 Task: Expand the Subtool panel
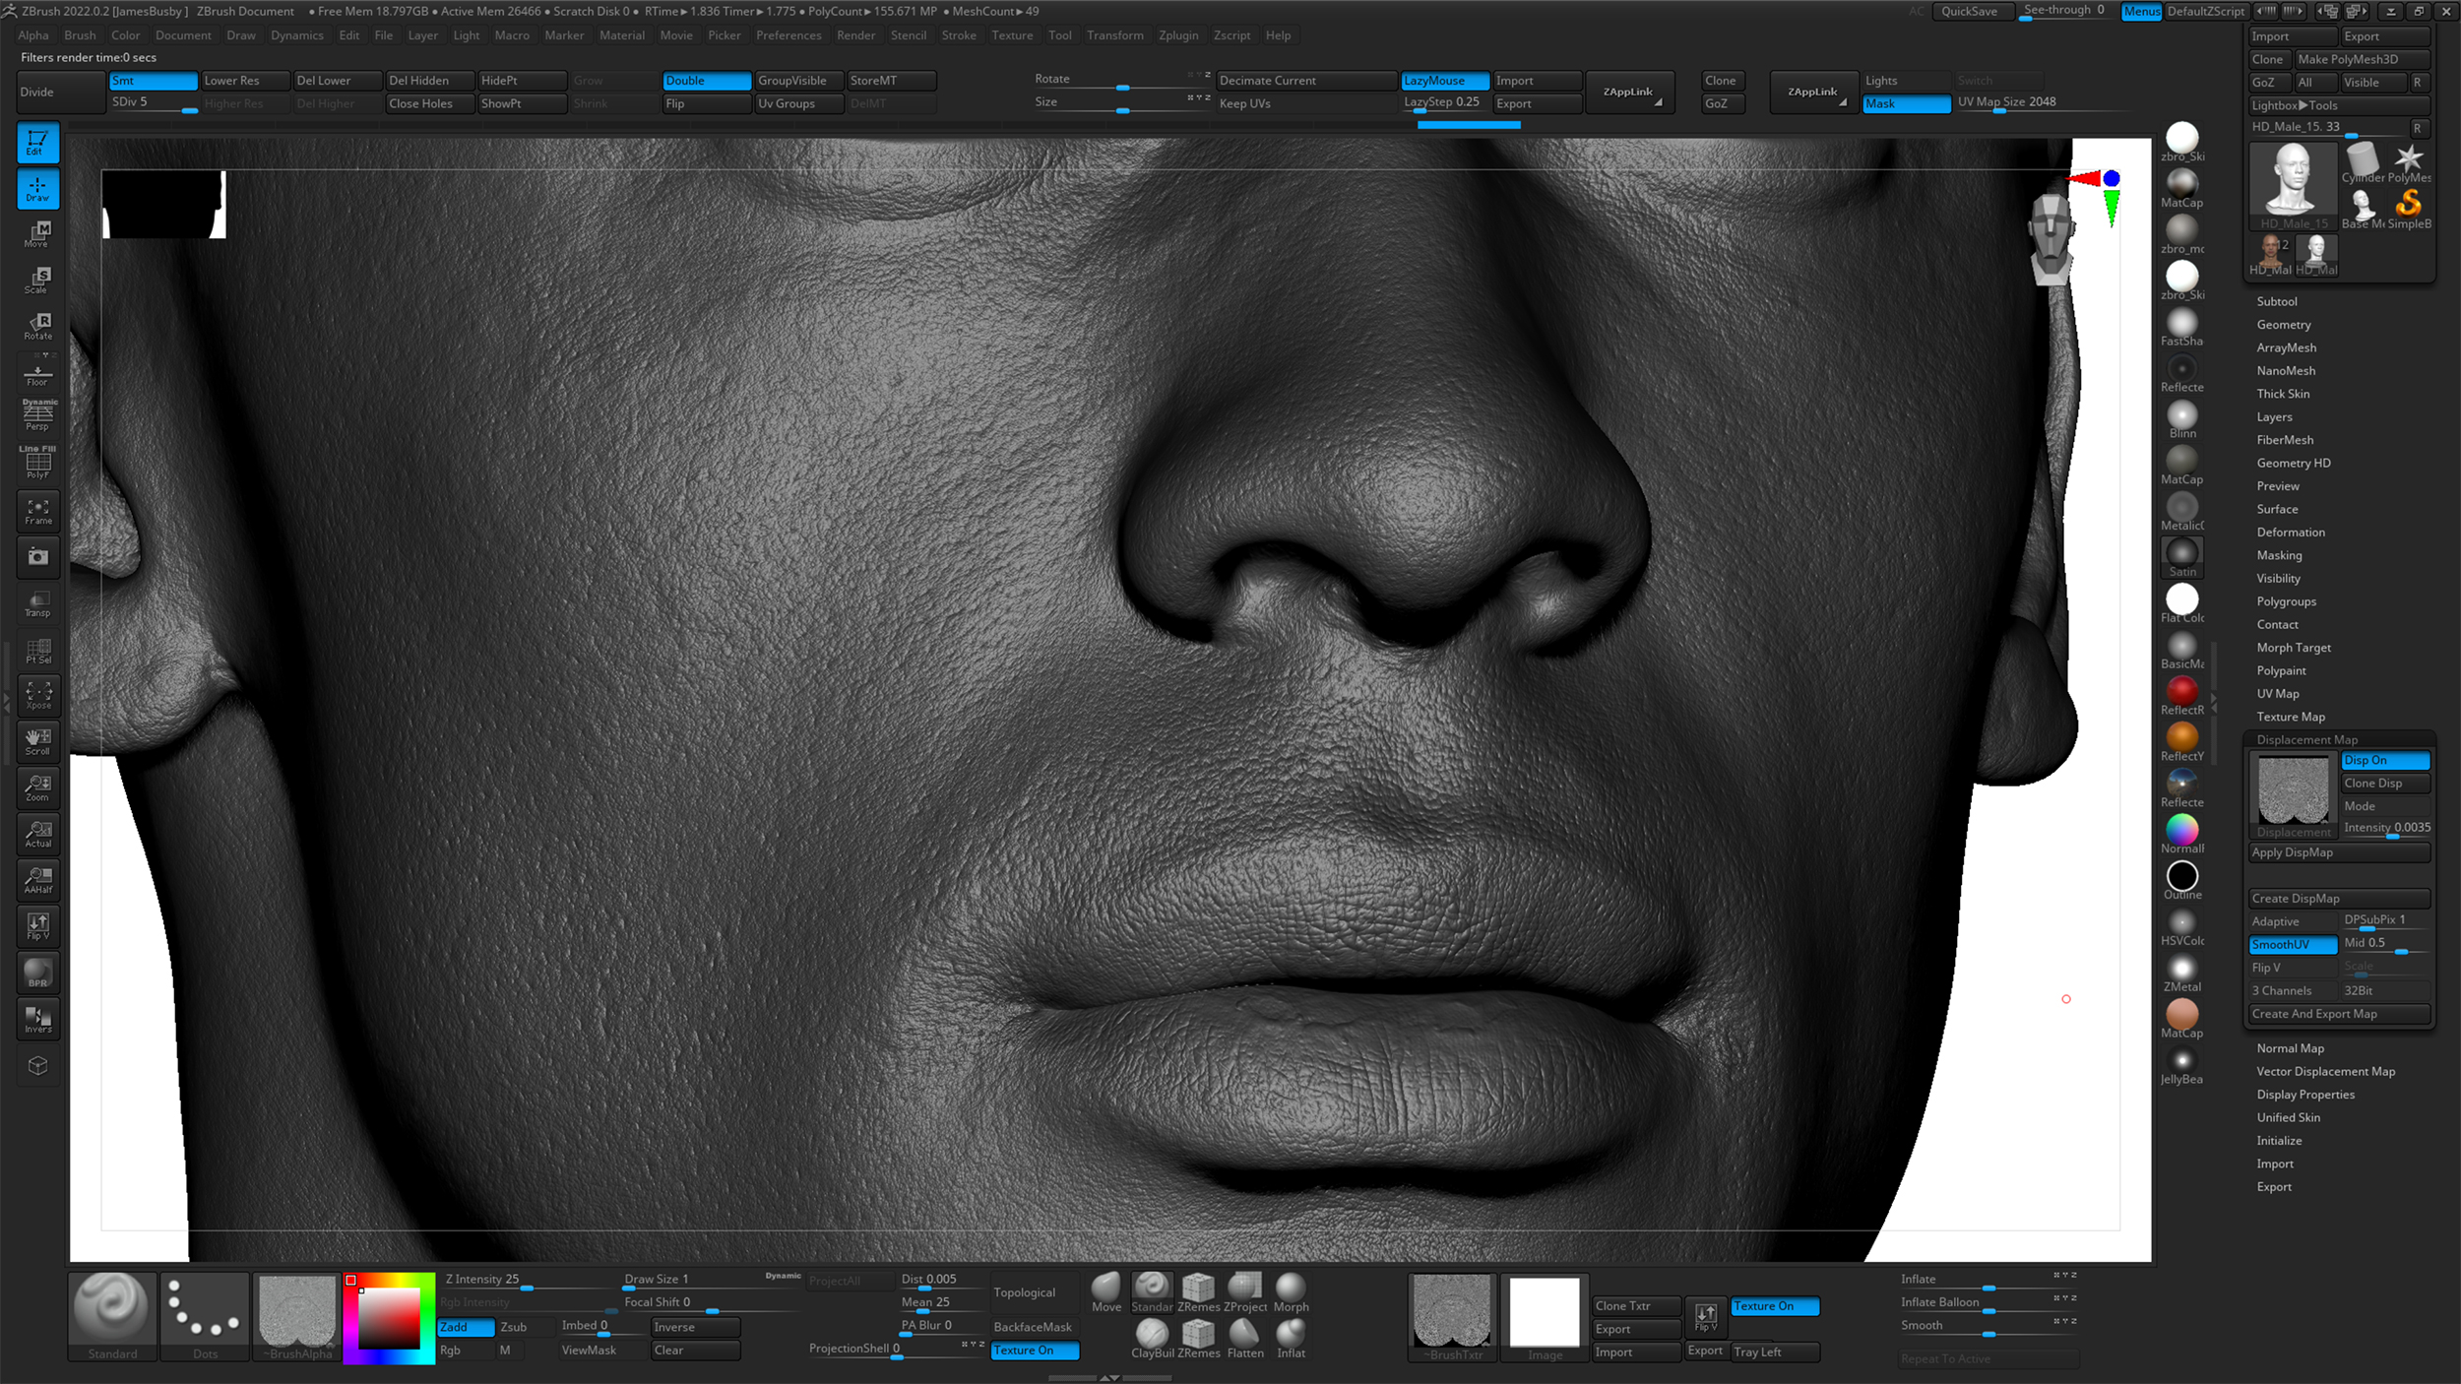[x=2277, y=301]
